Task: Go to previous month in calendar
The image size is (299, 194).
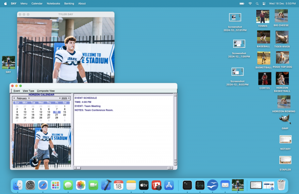Action: click(14, 98)
